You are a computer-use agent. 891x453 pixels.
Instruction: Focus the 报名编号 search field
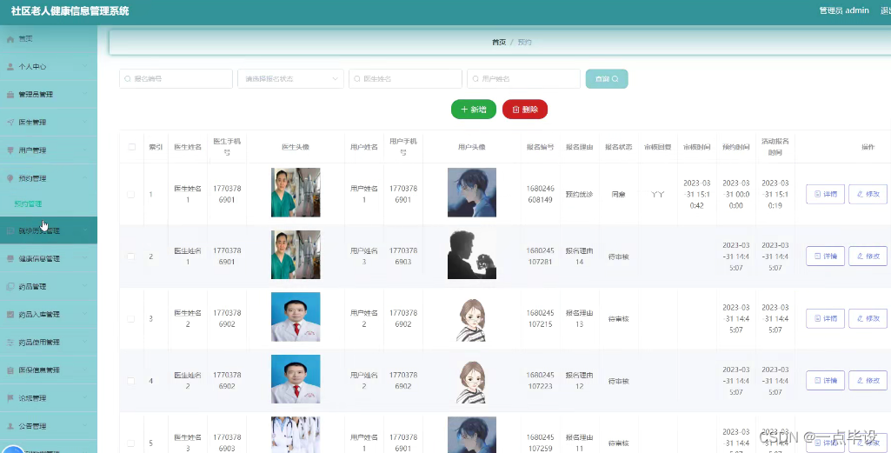click(x=176, y=79)
